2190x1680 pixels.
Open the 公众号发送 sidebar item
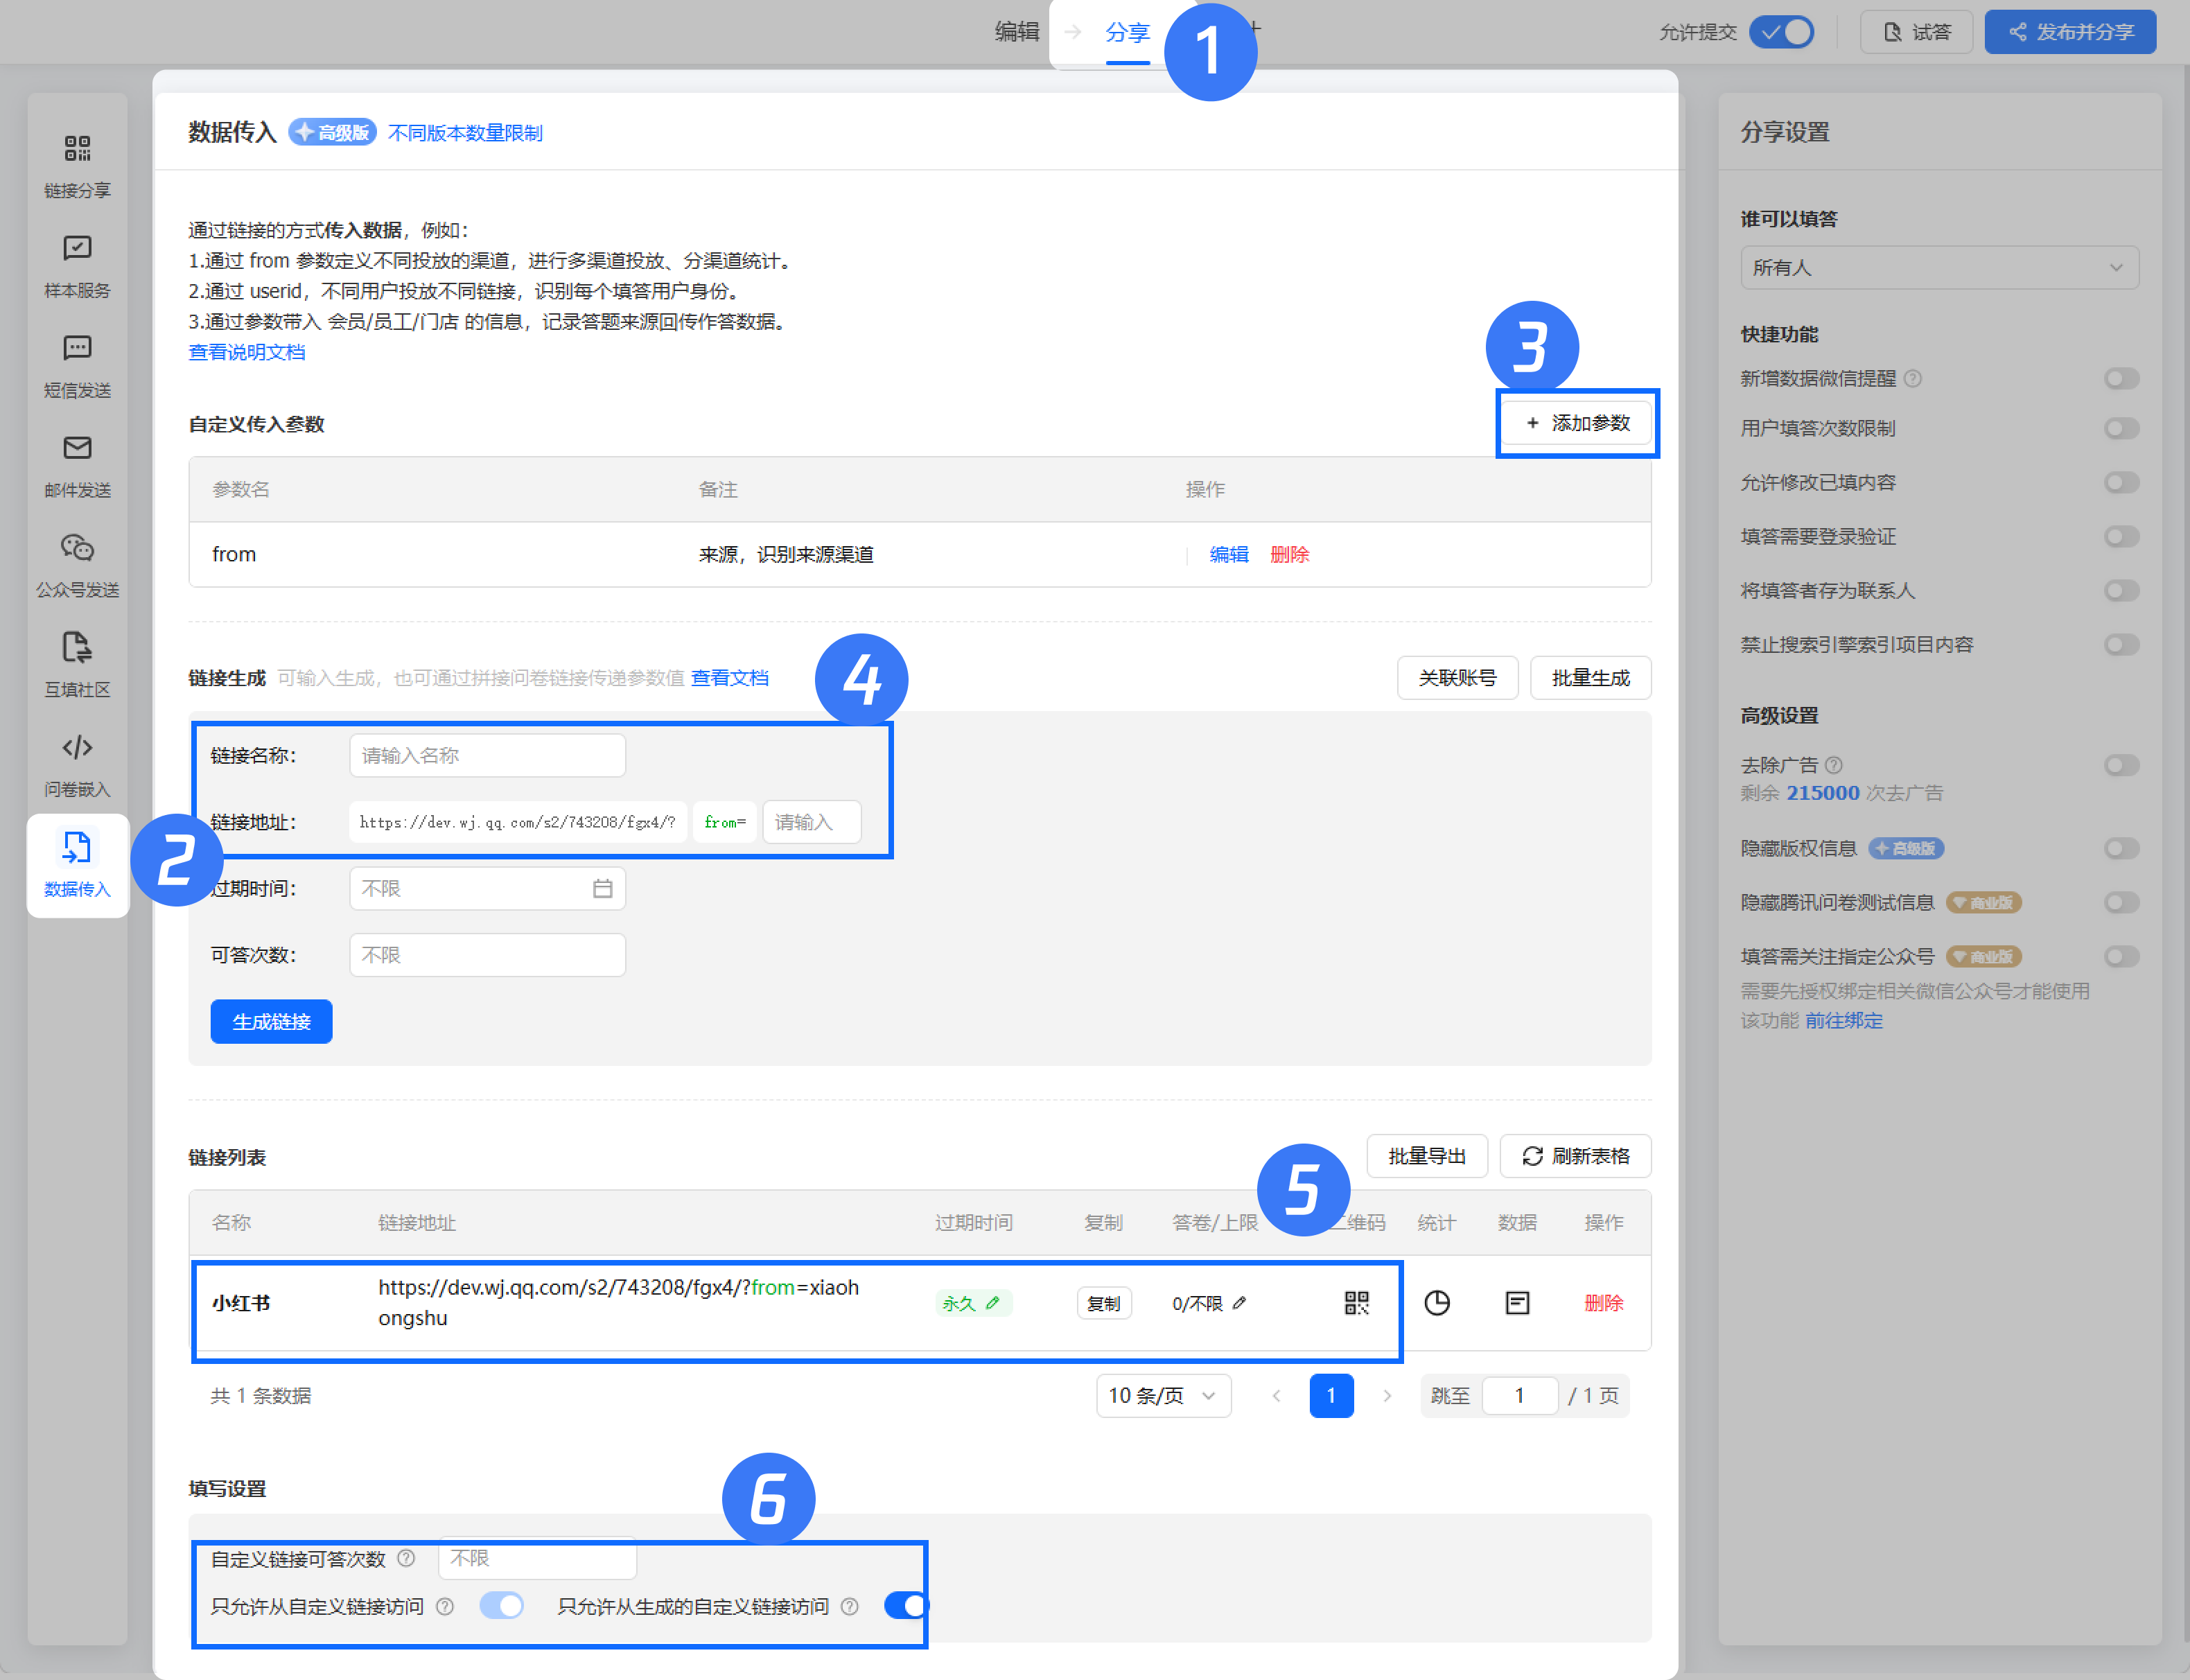click(x=77, y=566)
